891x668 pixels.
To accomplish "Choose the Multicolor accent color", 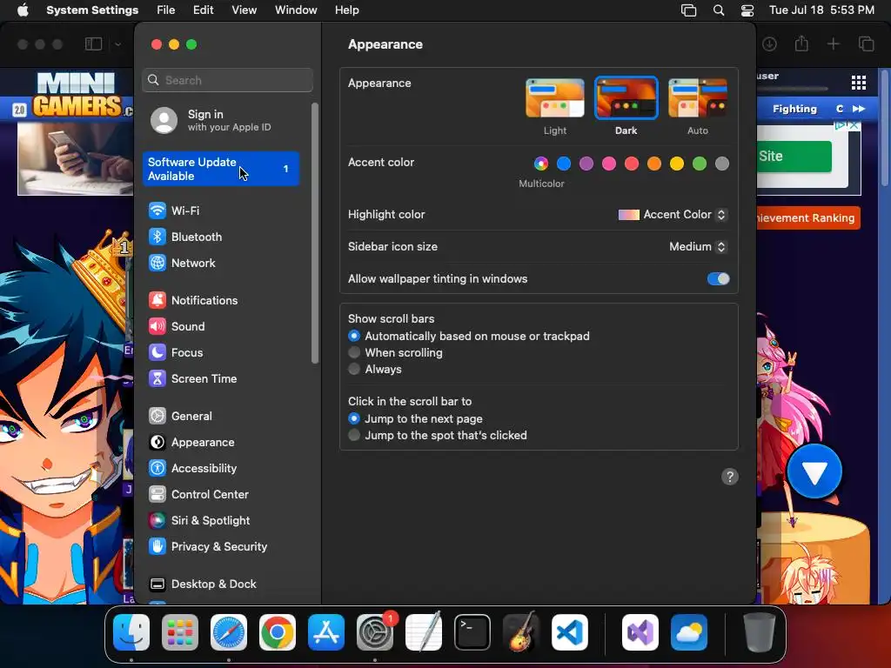I will [541, 164].
